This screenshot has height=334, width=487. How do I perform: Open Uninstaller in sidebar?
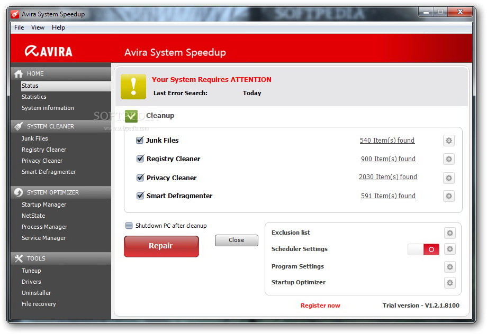[36, 293]
